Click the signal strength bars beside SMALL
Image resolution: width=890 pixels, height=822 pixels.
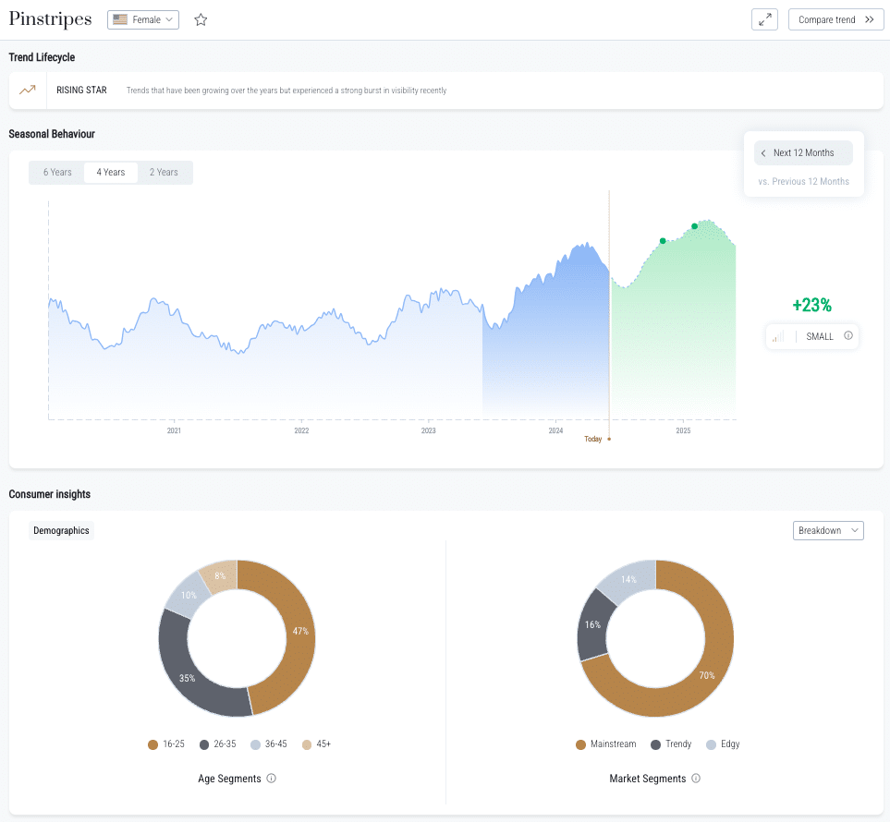(x=779, y=336)
